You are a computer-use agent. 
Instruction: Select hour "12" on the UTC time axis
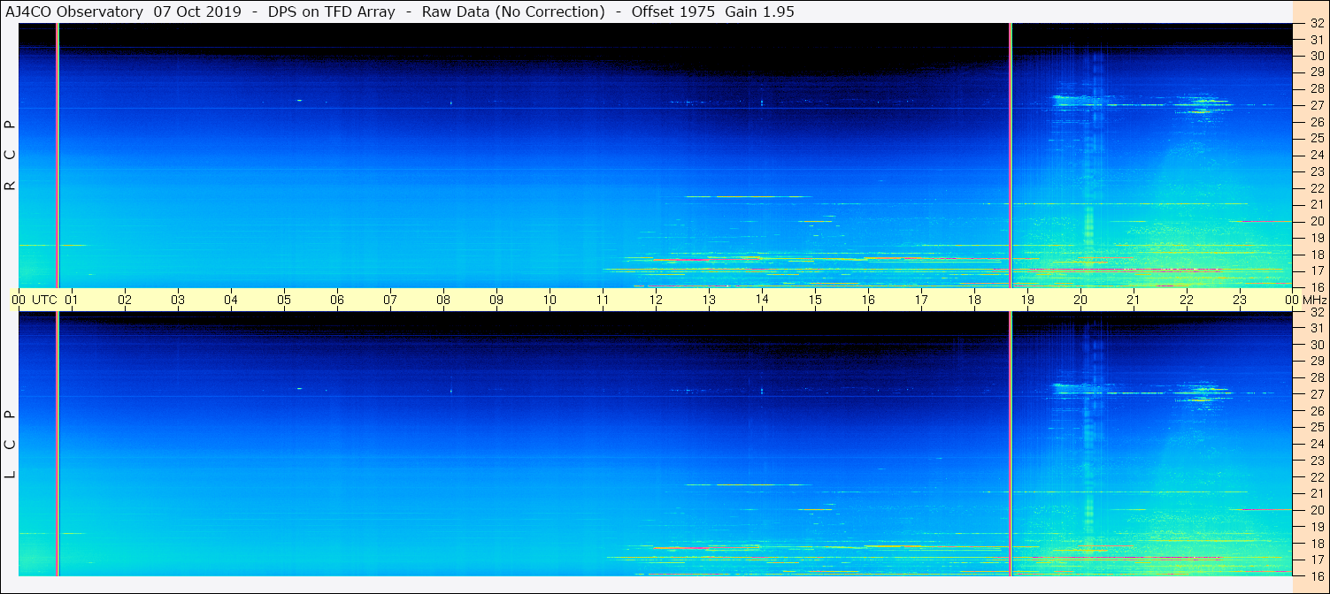[656, 300]
